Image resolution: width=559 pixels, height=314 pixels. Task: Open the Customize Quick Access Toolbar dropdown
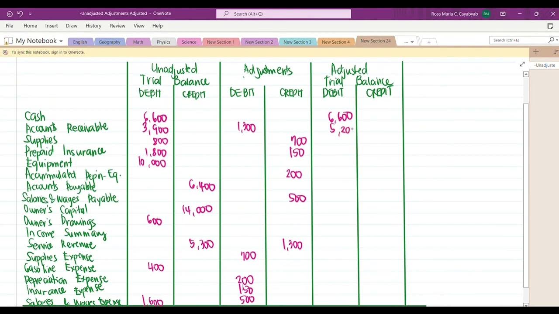30,14
